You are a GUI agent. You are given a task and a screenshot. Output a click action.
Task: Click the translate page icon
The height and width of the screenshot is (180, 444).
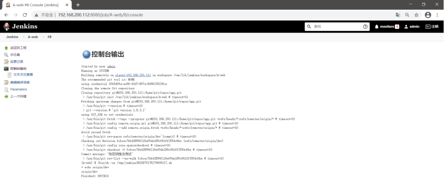click(x=398, y=15)
